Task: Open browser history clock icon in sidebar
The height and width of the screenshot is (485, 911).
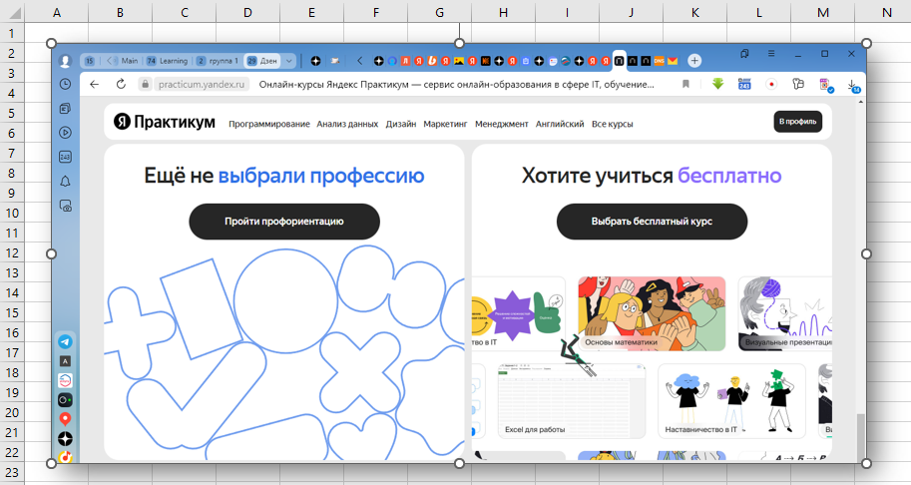Action: coord(65,84)
